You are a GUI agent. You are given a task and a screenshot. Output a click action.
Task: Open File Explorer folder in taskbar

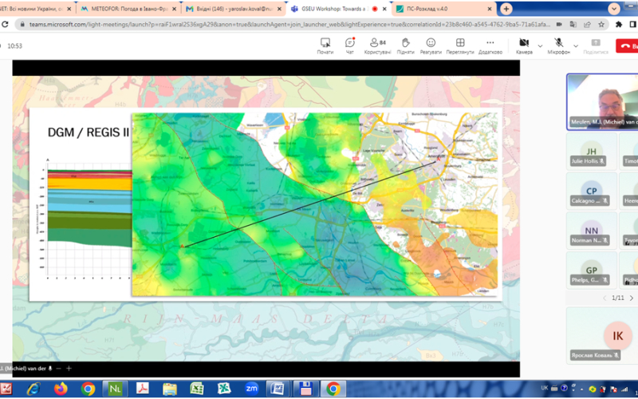(170, 389)
